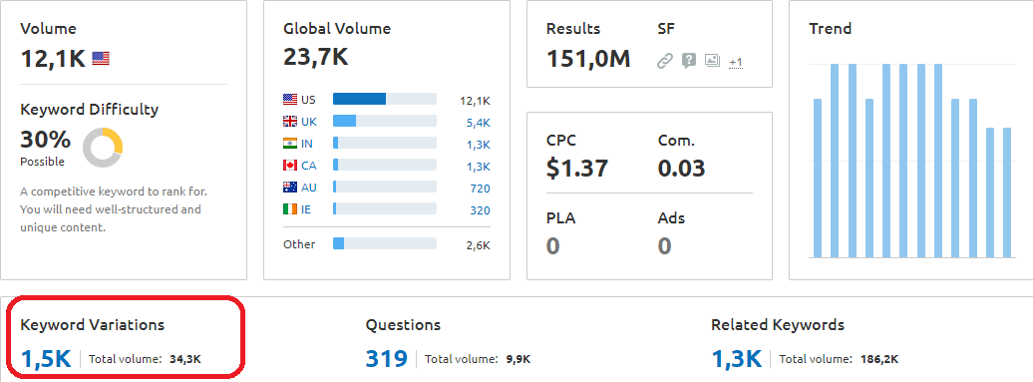Click the Ireland flag in Global Volume
The height and width of the screenshot is (382, 1033).
(290, 208)
